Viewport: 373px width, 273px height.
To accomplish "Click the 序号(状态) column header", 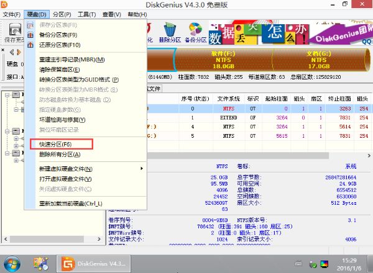I will pyautogui.click(x=195, y=99).
